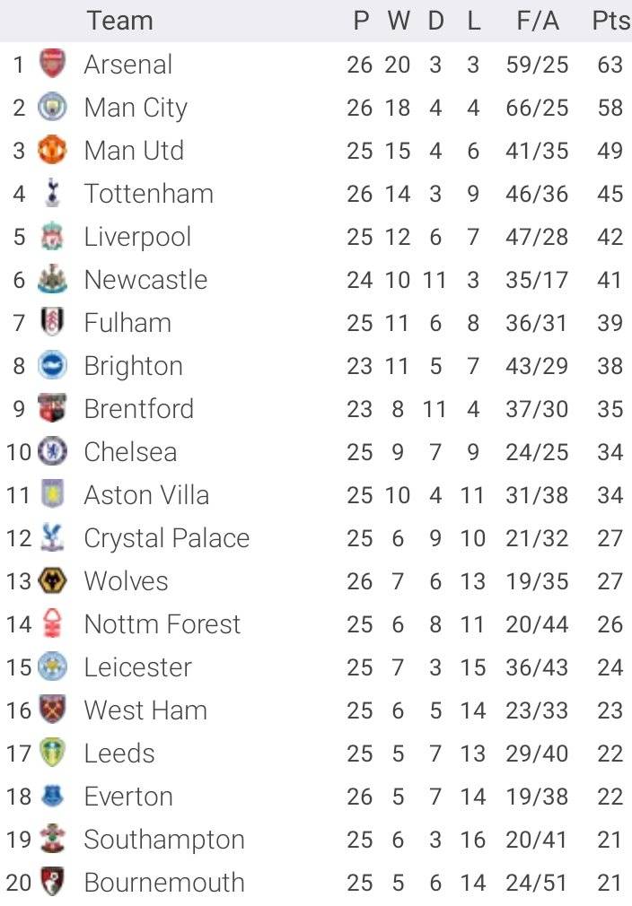Click the Bournemouth club crest

[52, 883]
